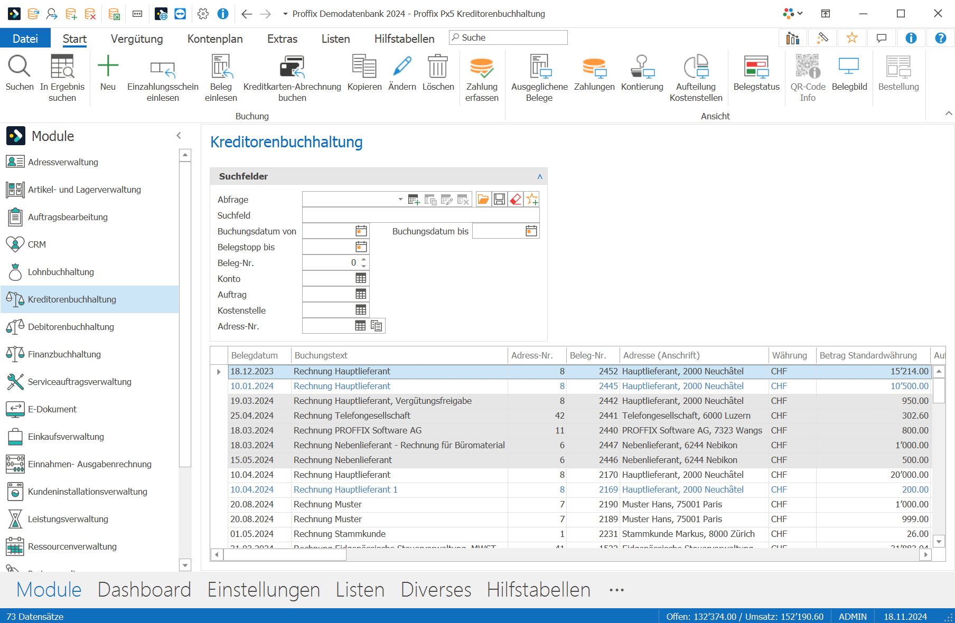
Task: Open the Datei menu
Action: [25, 39]
